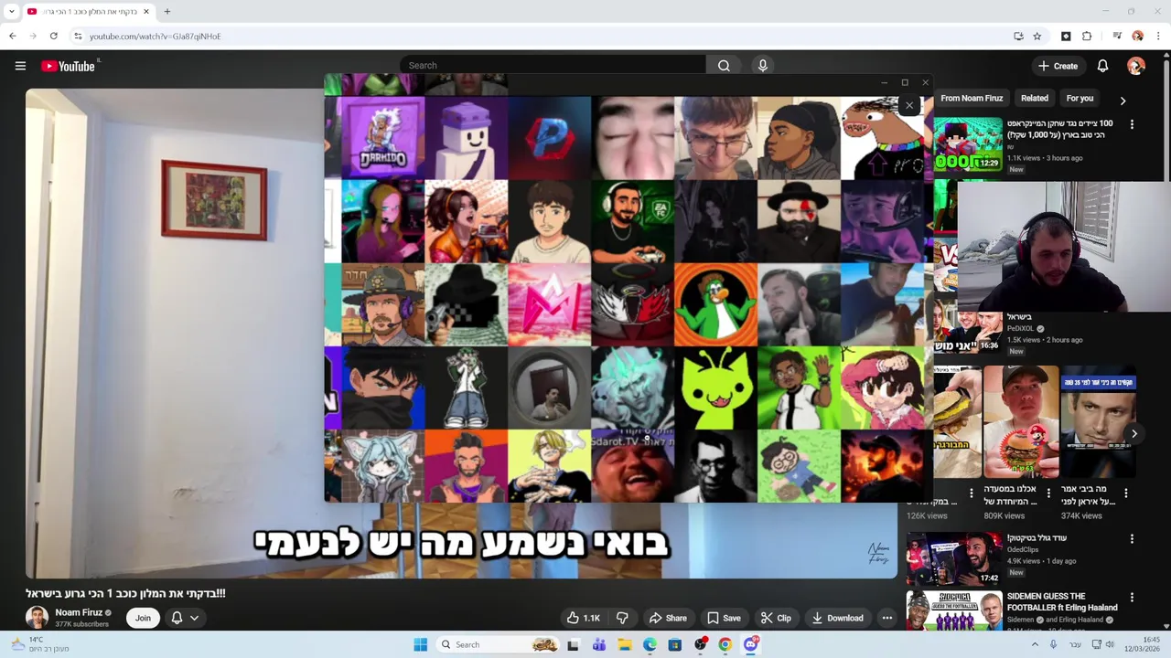The image size is (1171, 658).
Task: Open the YouTube guide hamburger menu
Action: [x=20, y=66]
